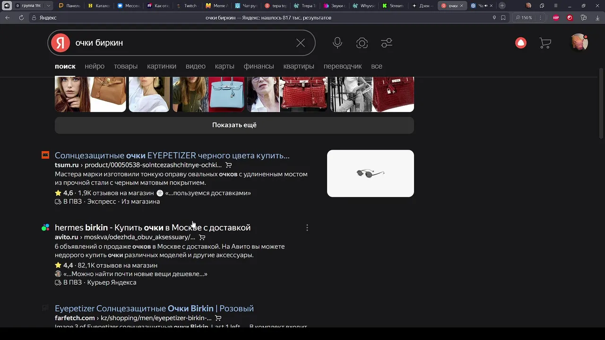Open the first image of woman with tan bag
Image resolution: width=605 pixels, height=340 pixels.
[x=90, y=94]
